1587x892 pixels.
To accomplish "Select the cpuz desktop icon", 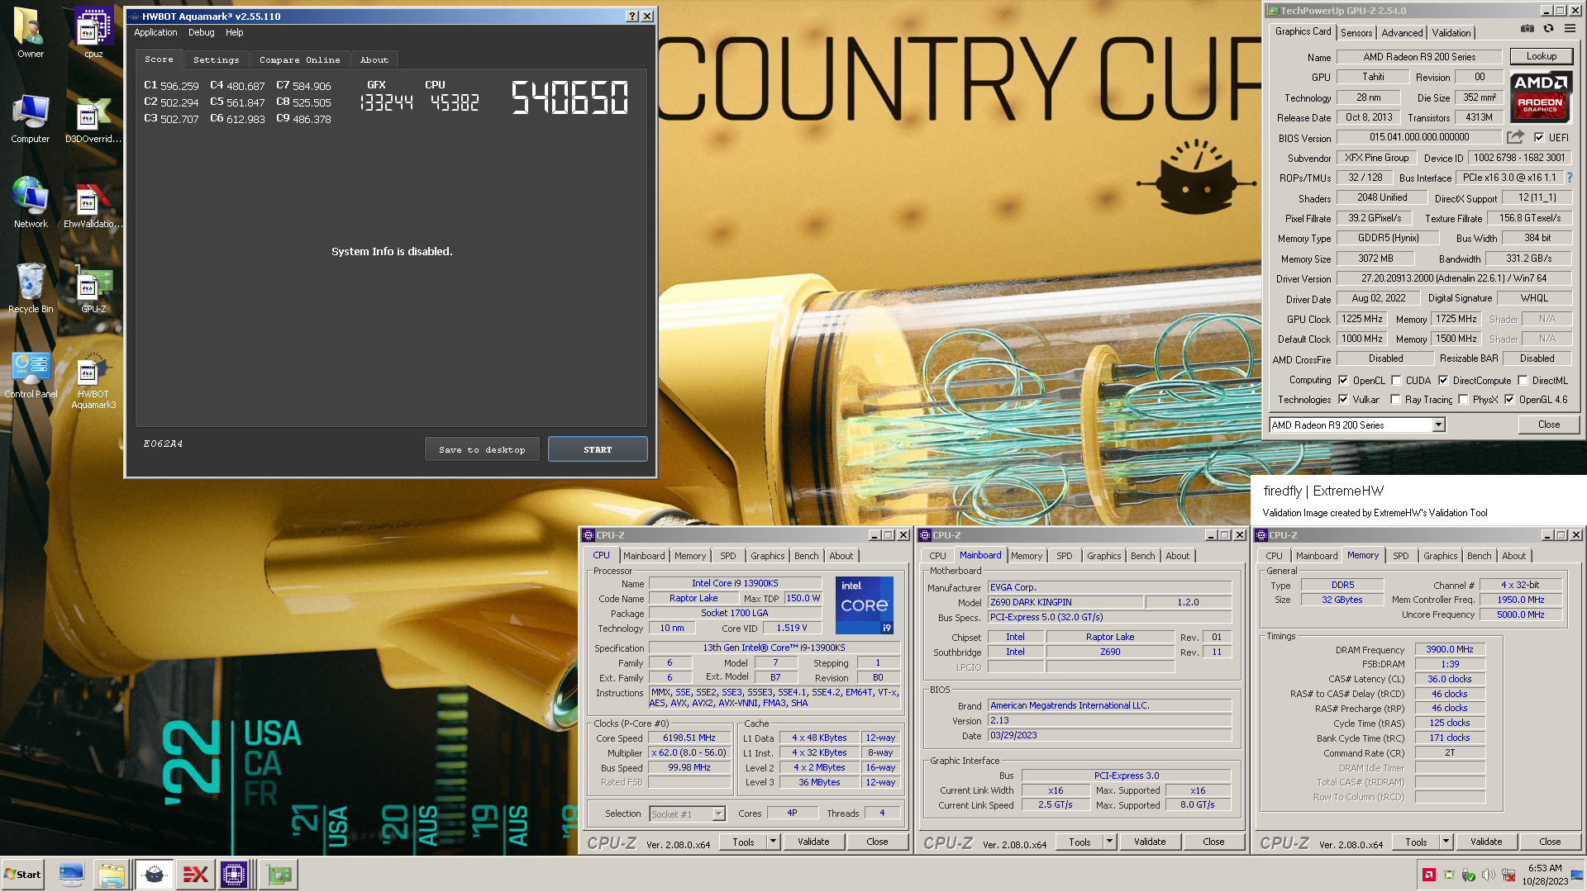I will point(93,33).
